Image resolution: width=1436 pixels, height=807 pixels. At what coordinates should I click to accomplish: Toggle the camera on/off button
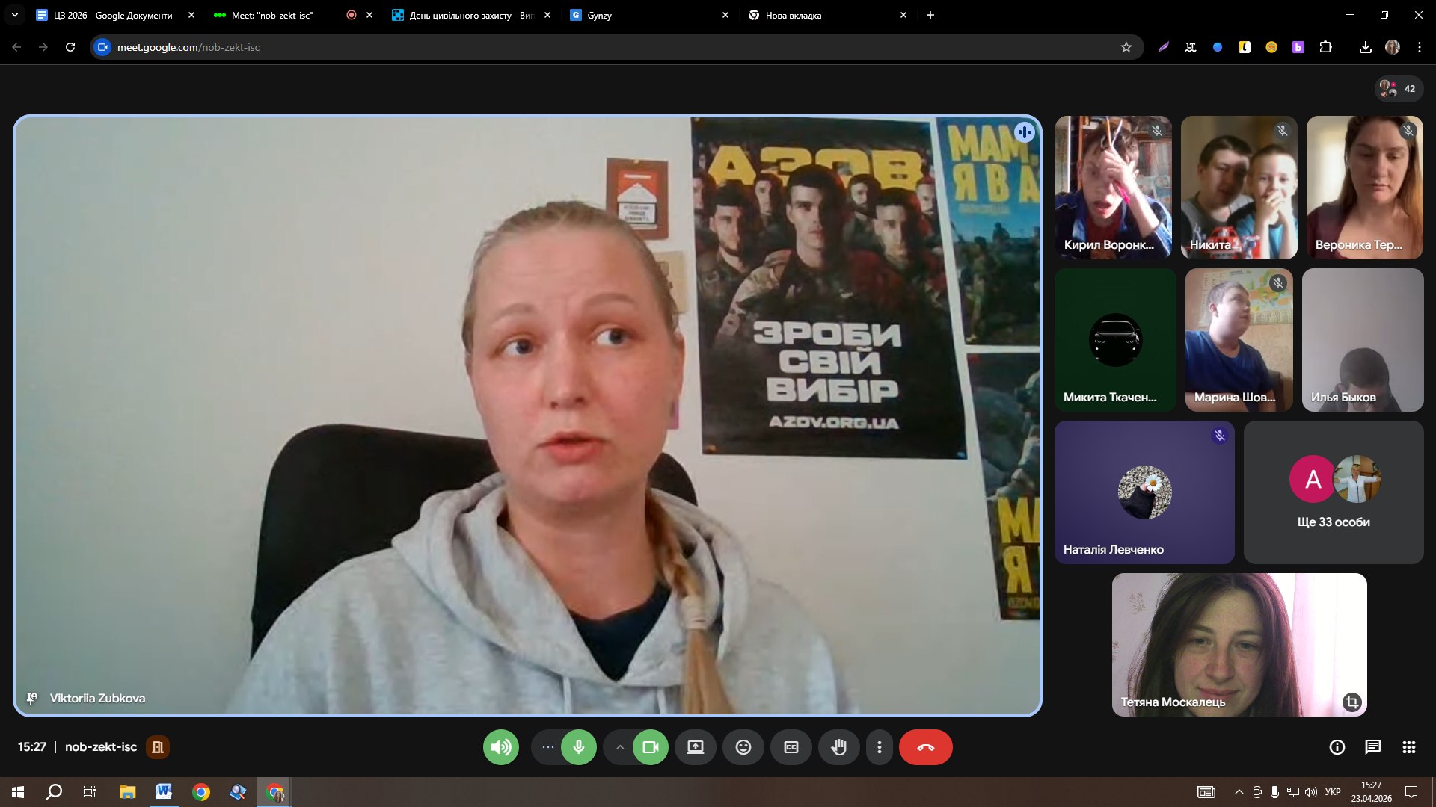pos(650,747)
